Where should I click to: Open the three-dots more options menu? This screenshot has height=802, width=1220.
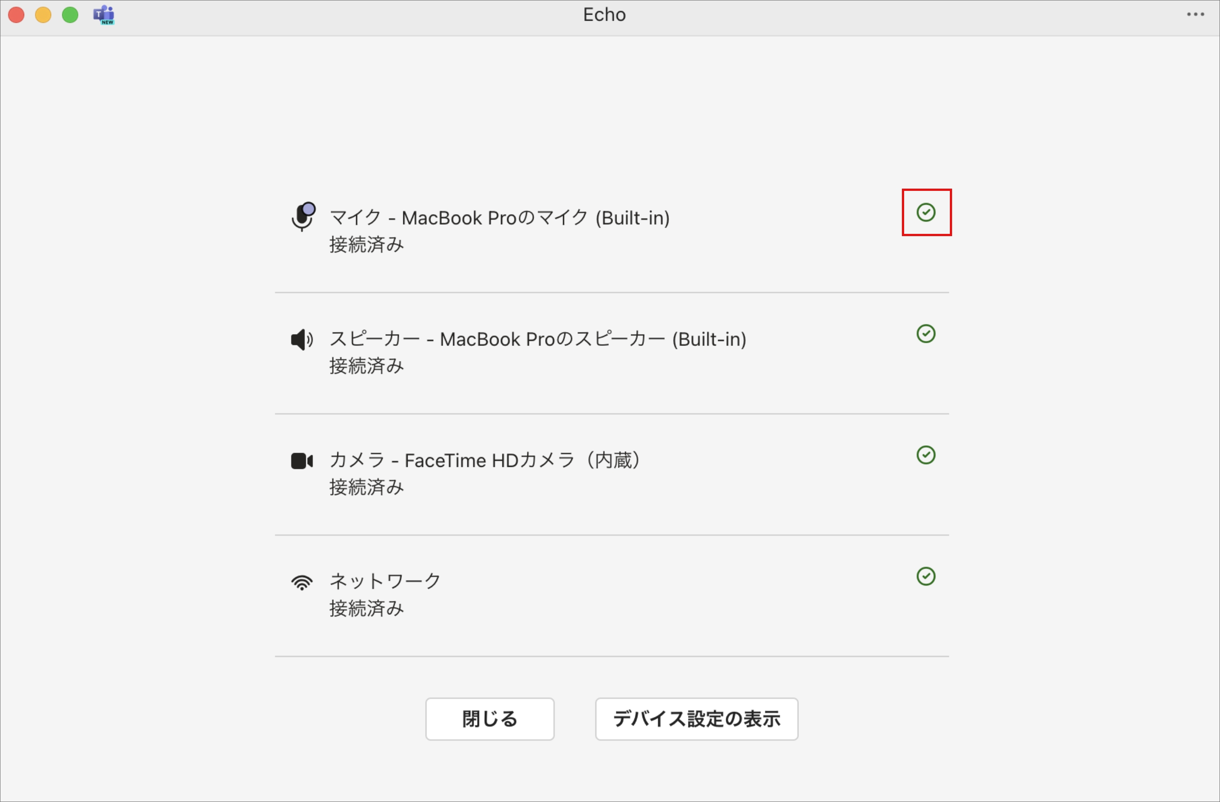1195,14
